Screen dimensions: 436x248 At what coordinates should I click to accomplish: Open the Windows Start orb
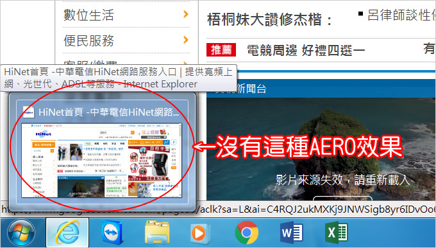point(21,233)
